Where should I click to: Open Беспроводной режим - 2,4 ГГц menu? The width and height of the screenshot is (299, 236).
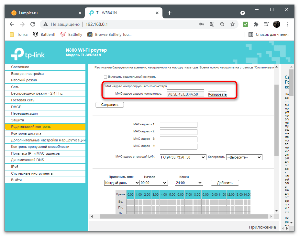[45, 93]
